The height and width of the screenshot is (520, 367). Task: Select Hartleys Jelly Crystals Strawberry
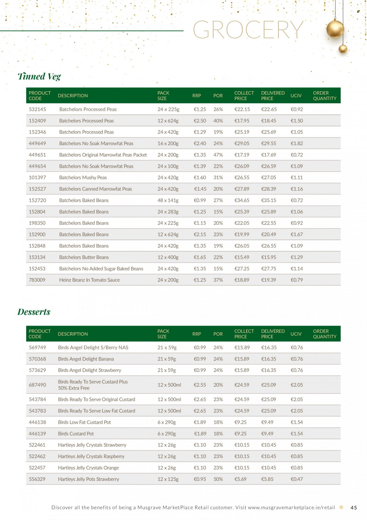pos(92,445)
